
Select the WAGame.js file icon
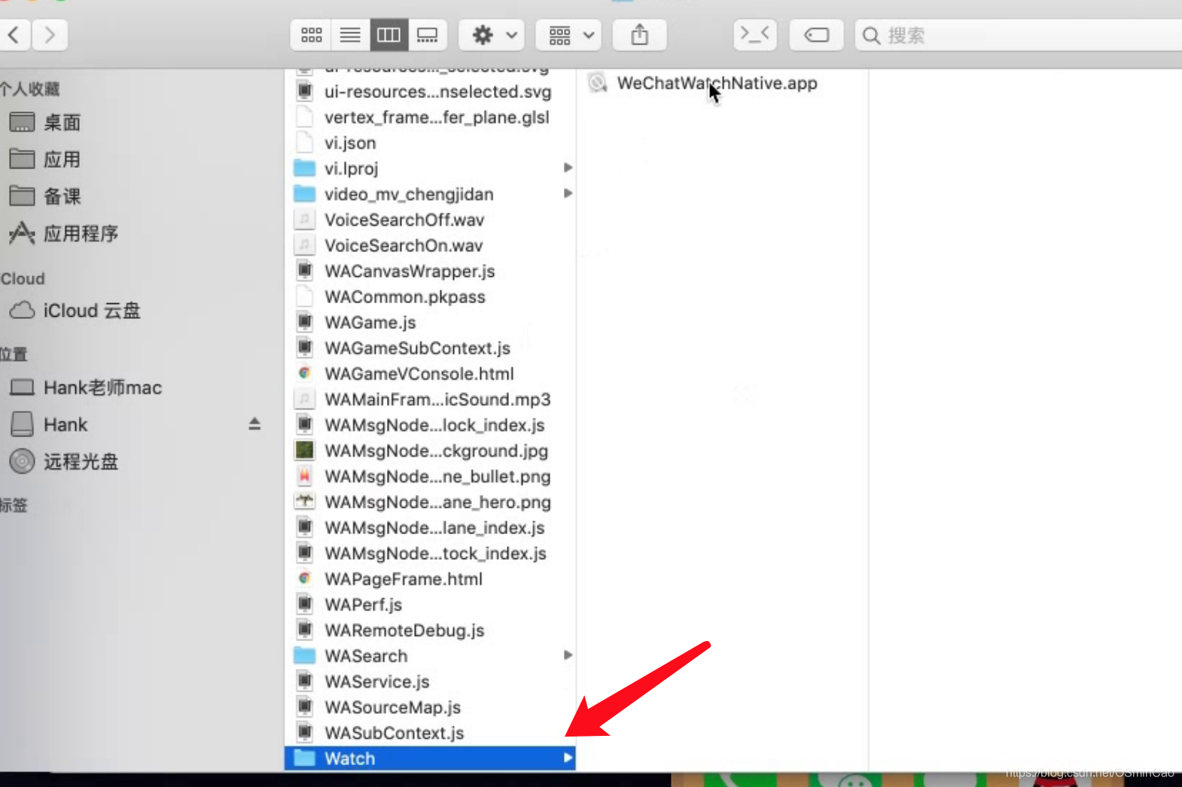pyautogui.click(x=305, y=322)
